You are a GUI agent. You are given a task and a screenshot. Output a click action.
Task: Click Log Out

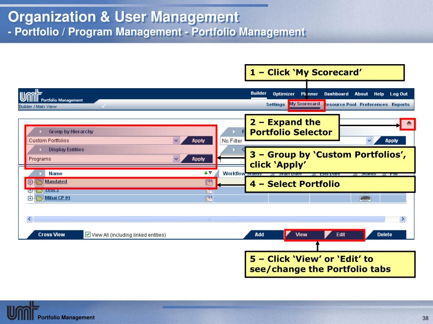(x=399, y=94)
